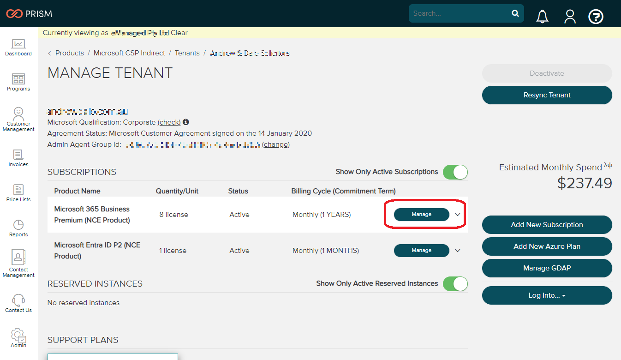Image resolution: width=621 pixels, height=360 pixels.
Task: Click the search magnifier icon
Action: pyautogui.click(x=515, y=13)
